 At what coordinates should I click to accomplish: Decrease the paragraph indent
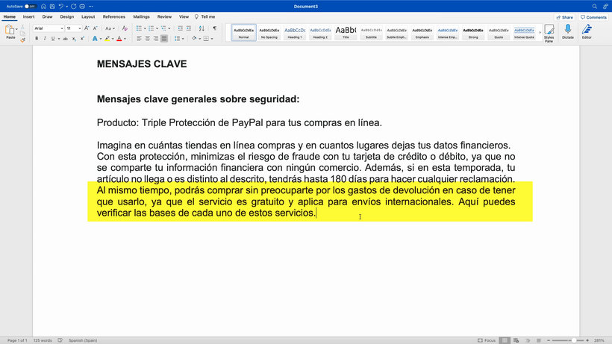coord(180,28)
